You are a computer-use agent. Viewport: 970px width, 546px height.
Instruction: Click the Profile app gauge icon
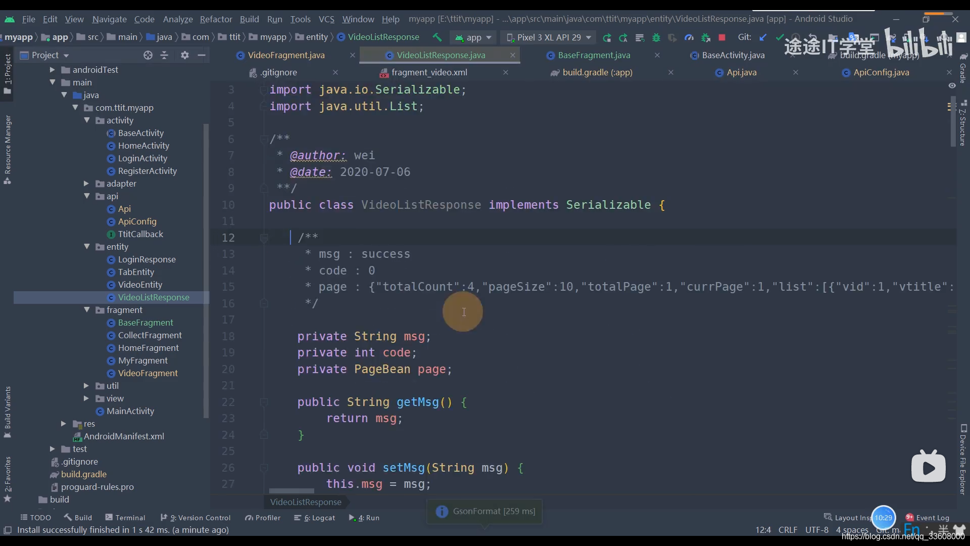click(x=689, y=37)
